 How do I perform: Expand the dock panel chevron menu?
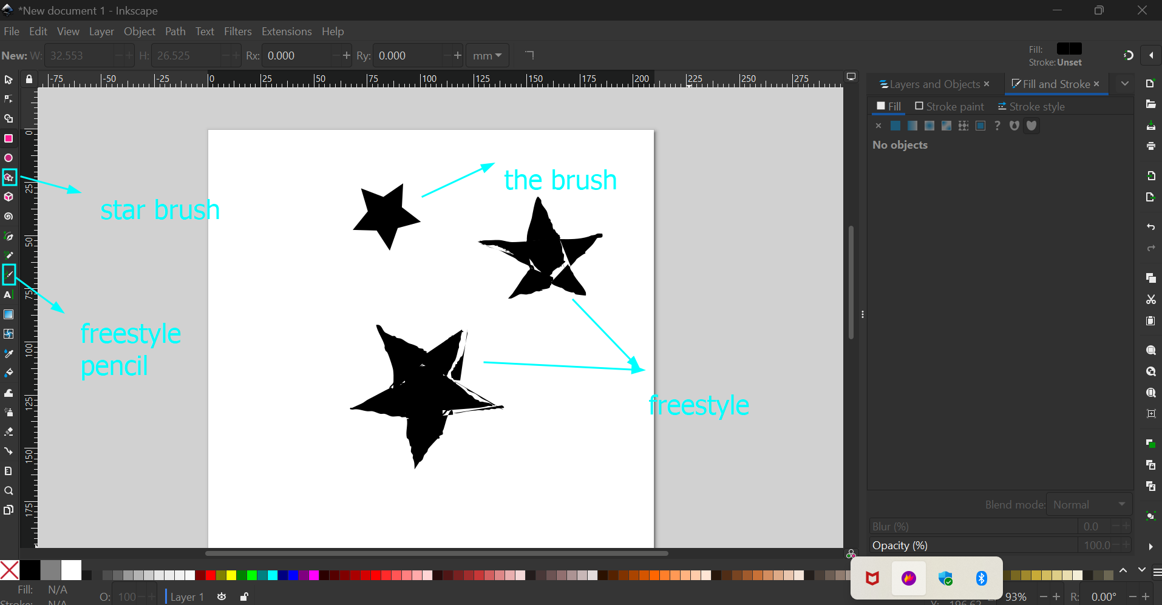[x=1125, y=84]
